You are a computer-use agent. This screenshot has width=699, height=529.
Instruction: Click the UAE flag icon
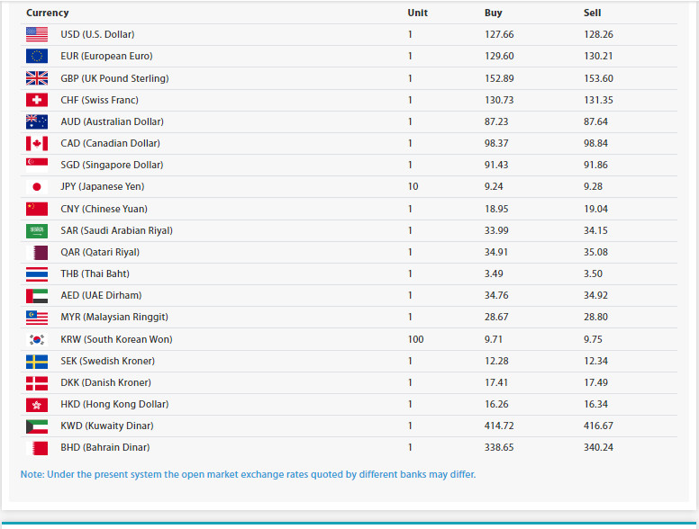coord(37,296)
